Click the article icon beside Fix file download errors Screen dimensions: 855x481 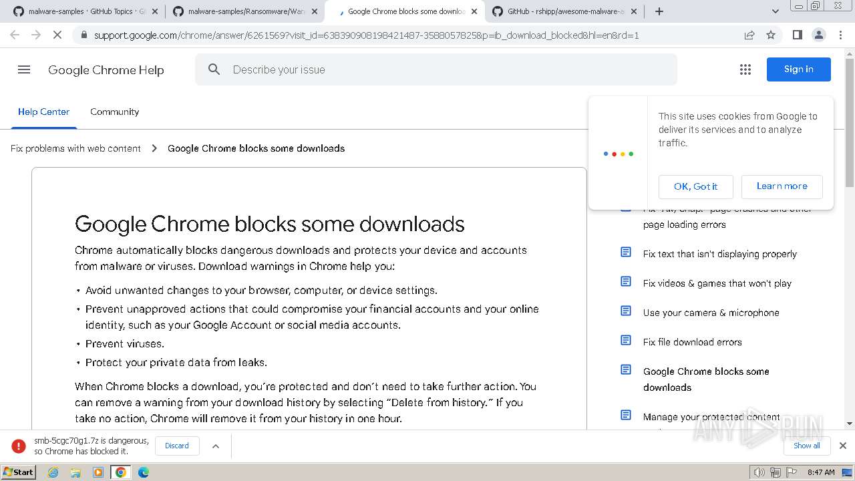pos(626,341)
